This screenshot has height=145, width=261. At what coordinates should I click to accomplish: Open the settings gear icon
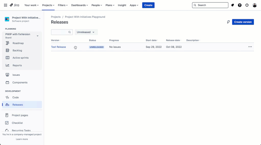[x=247, y=5]
